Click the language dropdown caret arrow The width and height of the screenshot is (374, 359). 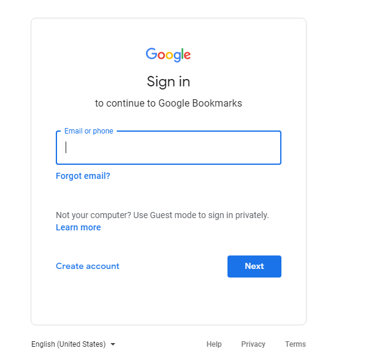(113, 344)
